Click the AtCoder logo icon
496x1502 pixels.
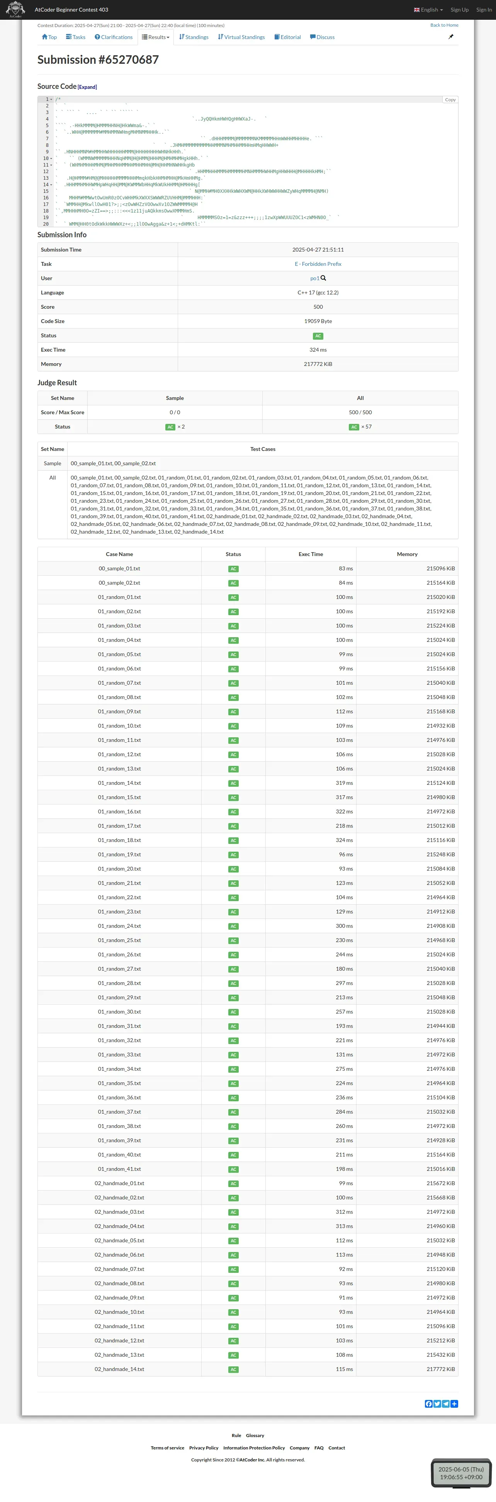15,9
